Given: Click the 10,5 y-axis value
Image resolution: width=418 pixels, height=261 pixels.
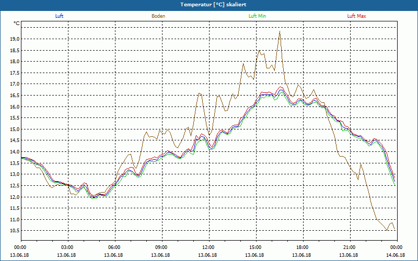Looking at the screenshot, I should [15, 231].
